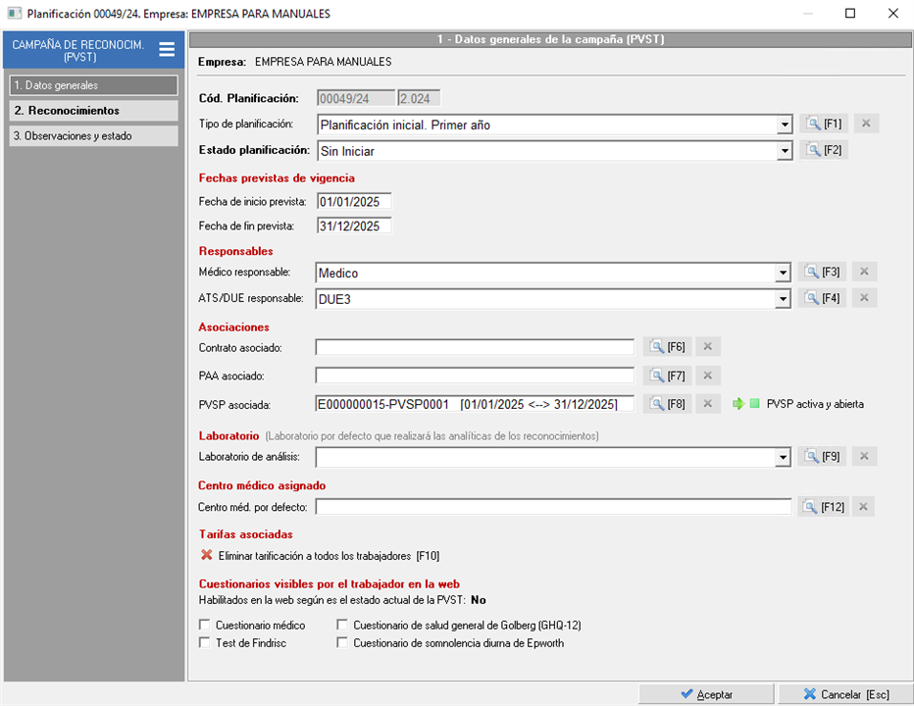The height and width of the screenshot is (706, 914).
Task: Enable Cuestionario médico checkbox
Action: click(205, 625)
